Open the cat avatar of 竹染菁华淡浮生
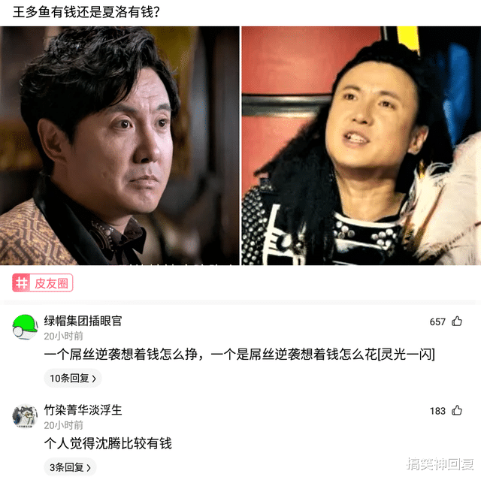Viewport: 481px width, 480px height. [x=25, y=416]
